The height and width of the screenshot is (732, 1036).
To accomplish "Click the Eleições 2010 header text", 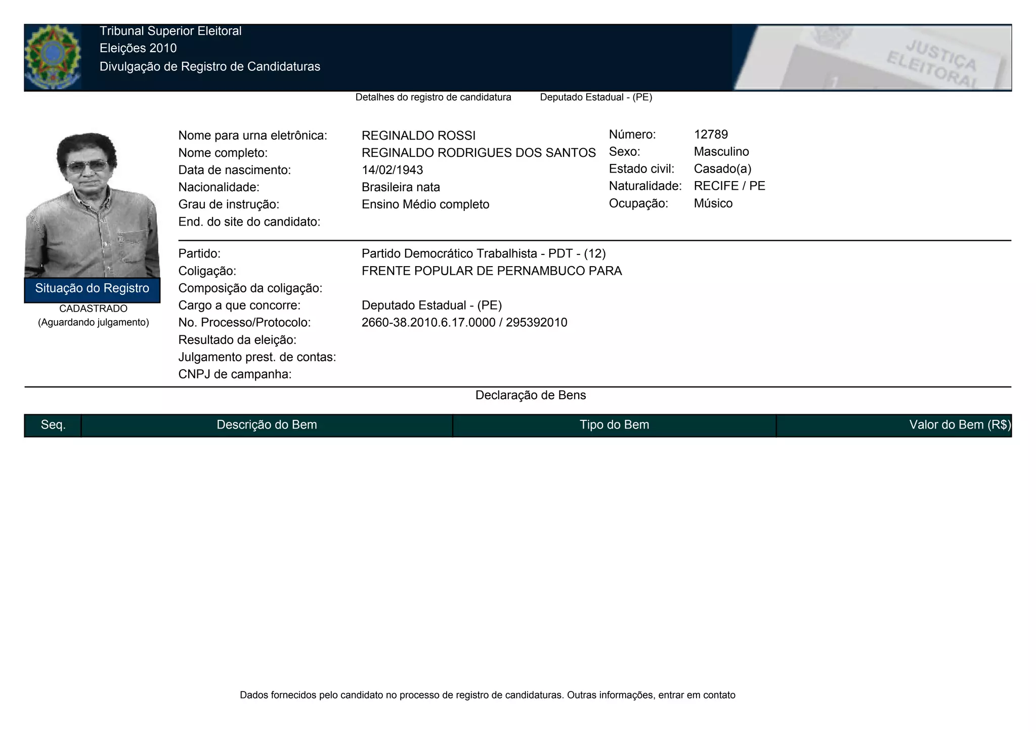I will [x=138, y=48].
